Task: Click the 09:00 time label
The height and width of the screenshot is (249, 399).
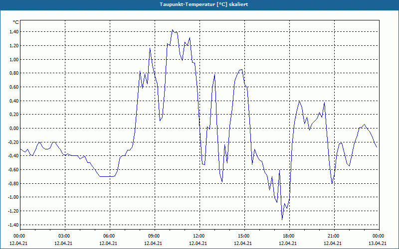Action: click(x=155, y=236)
